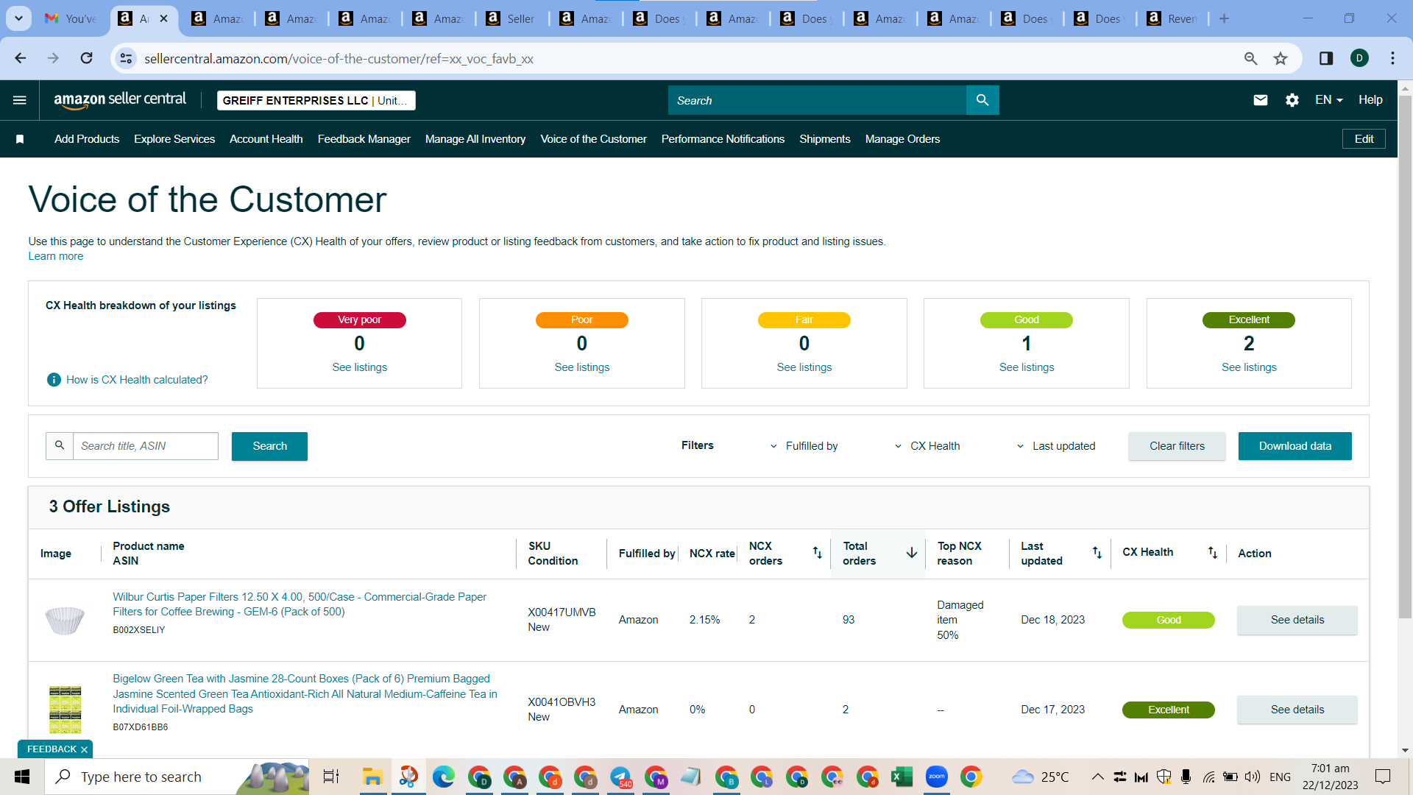Screen dimensions: 1413x795
Task: See listings under Excellent
Action: tap(1249, 367)
